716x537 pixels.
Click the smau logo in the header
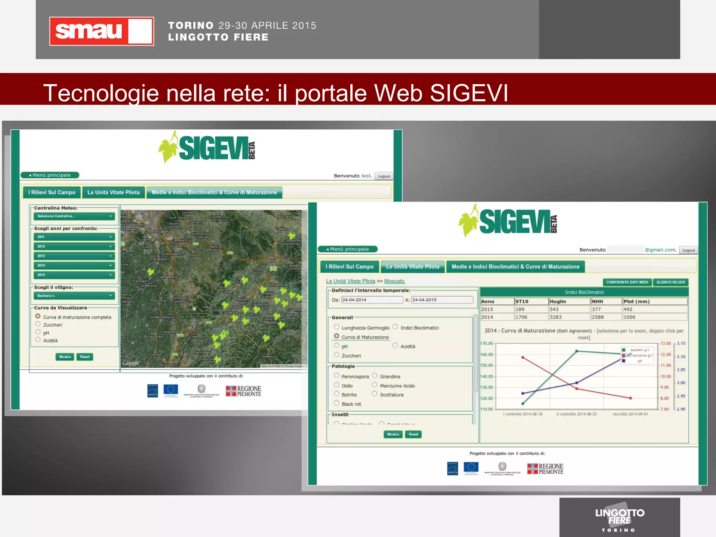[101, 31]
